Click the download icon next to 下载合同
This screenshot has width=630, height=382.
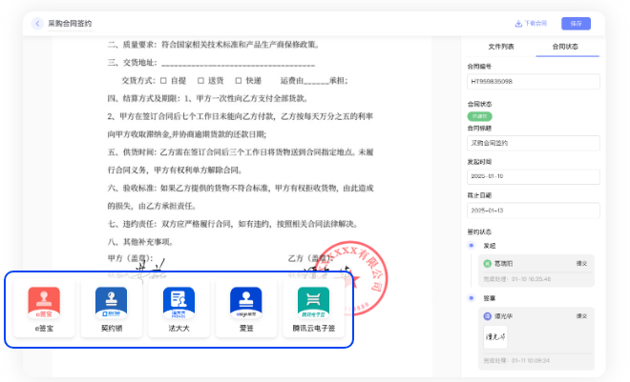(x=517, y=23)
